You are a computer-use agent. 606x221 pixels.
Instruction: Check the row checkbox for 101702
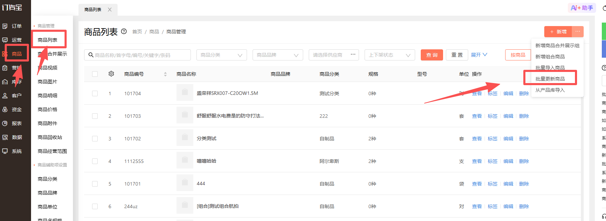tap(95, 139)
